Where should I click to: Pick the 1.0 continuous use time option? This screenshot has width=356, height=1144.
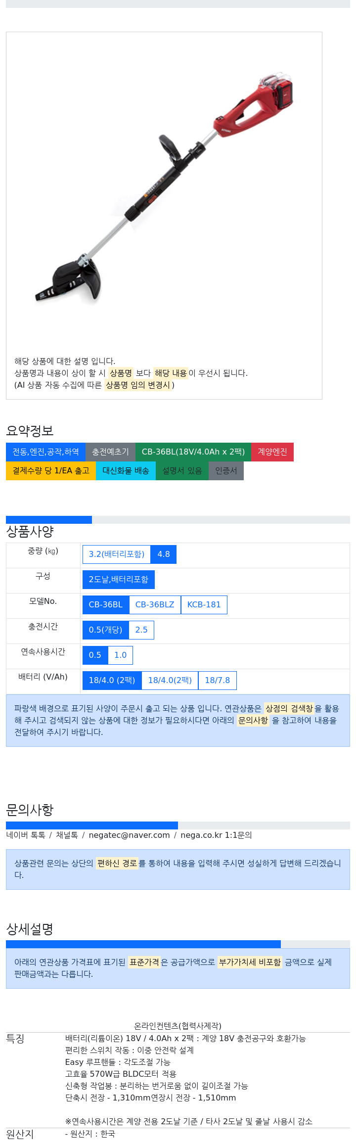(120, 655)
